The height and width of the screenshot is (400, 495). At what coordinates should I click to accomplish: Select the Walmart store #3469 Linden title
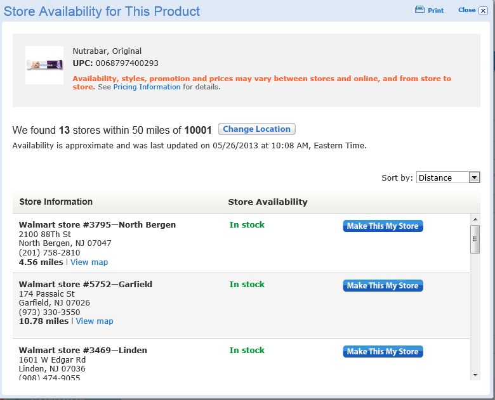[83, 351]
